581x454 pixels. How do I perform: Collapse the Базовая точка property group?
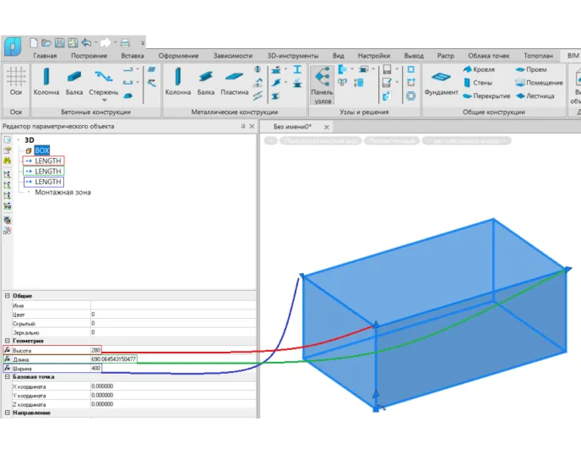click(7, 377)
